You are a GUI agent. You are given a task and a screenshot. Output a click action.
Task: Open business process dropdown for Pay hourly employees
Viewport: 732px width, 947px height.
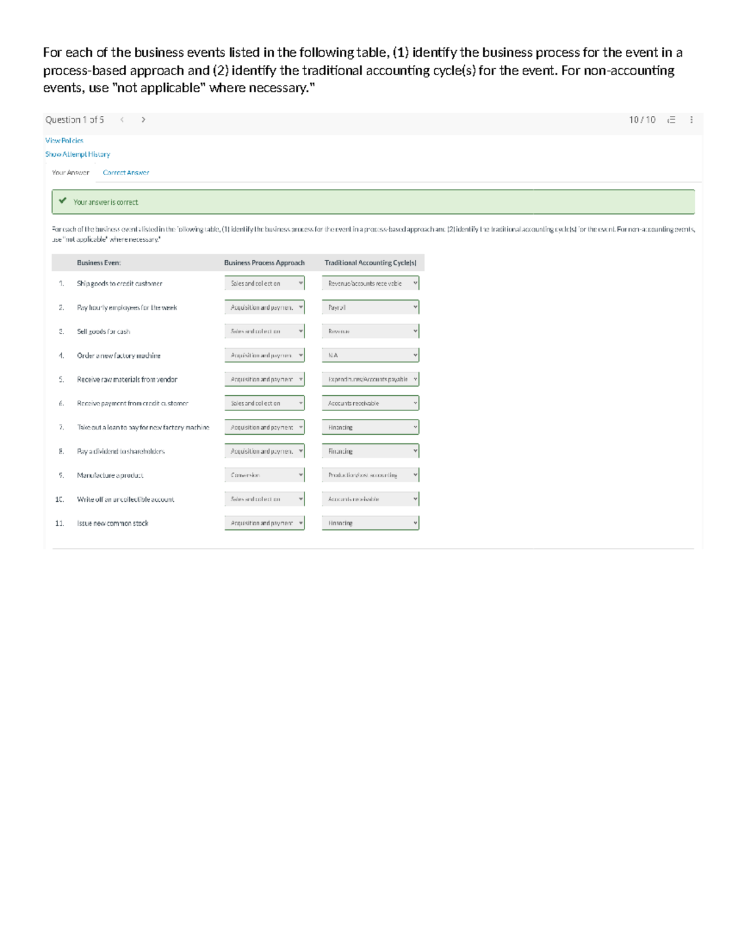[264, 307]
